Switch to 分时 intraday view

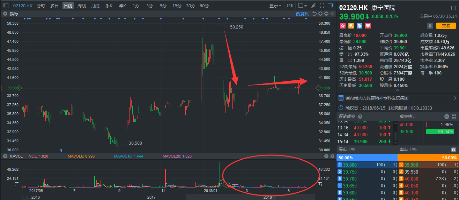[x=41, y=6]
